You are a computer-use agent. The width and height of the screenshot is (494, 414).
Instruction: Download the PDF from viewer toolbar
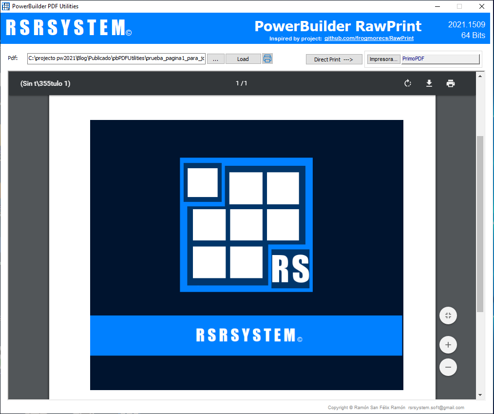pos(429,83)
